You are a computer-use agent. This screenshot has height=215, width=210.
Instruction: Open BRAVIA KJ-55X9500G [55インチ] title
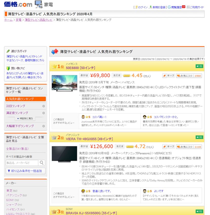[91, 213]
